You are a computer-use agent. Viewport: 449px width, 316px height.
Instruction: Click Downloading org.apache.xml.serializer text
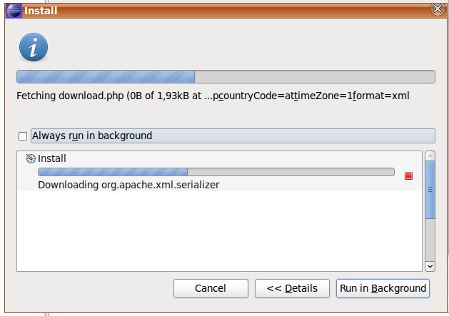pos(128,184)
